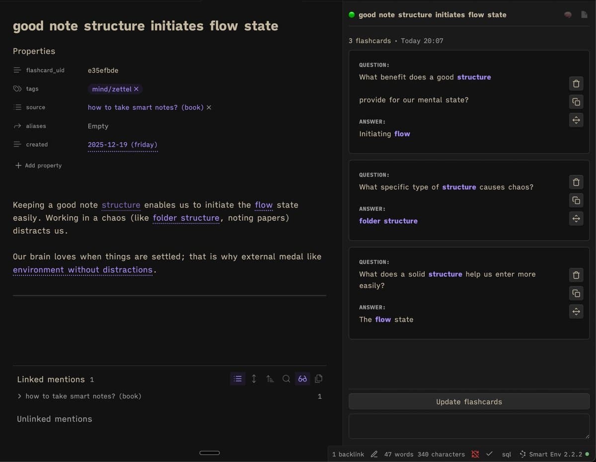Click Update flashcards button
The height and width of the screenshot is (462, 596).
coord(469,402)
